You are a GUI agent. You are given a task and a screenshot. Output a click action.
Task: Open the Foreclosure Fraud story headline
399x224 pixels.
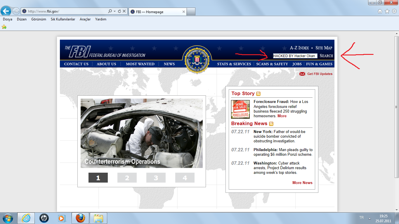pyautogui.click(x=271, y=102)
